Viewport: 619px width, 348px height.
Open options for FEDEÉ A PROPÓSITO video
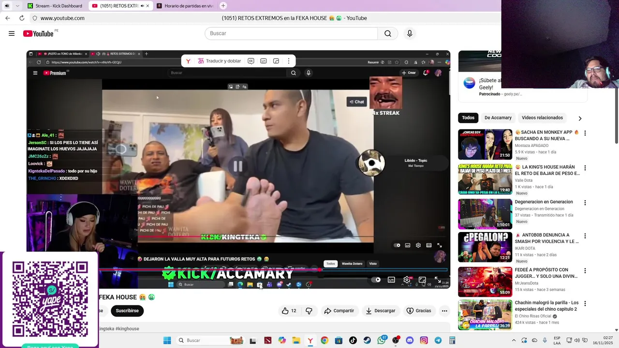[585, 271]
